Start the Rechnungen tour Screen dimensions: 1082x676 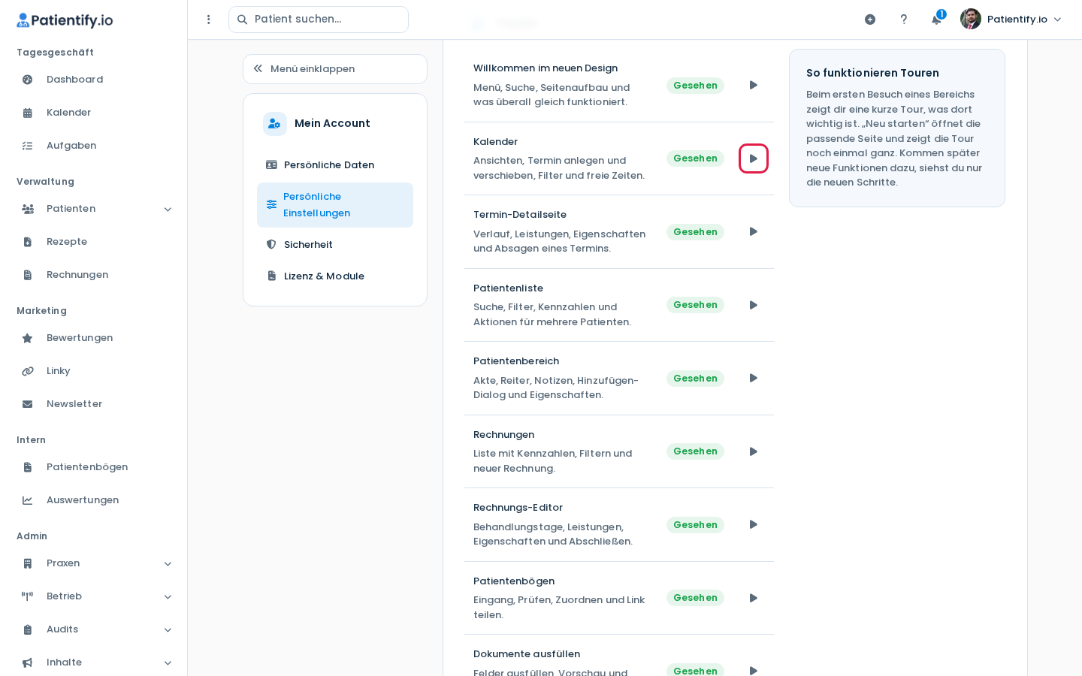[754, 451]
